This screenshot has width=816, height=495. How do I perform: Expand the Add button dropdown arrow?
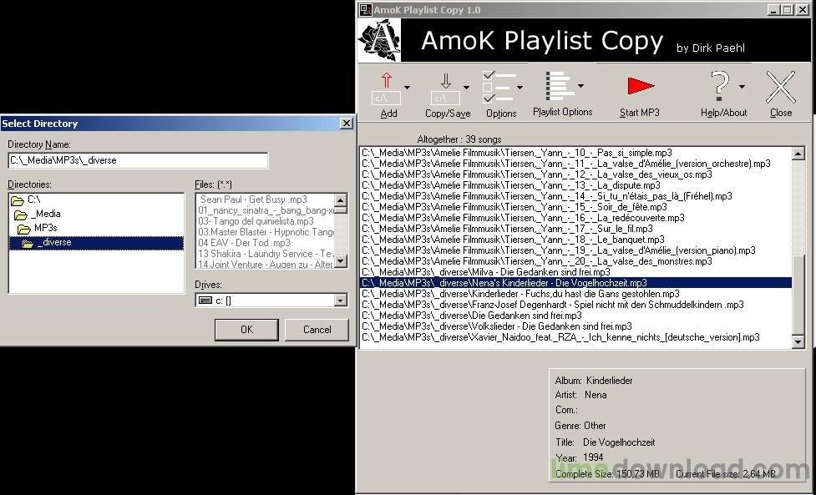[x=408, y=87]
